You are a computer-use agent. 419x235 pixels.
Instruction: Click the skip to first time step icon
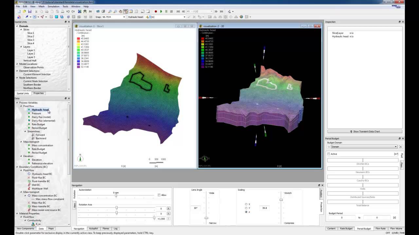click(178, 11)
